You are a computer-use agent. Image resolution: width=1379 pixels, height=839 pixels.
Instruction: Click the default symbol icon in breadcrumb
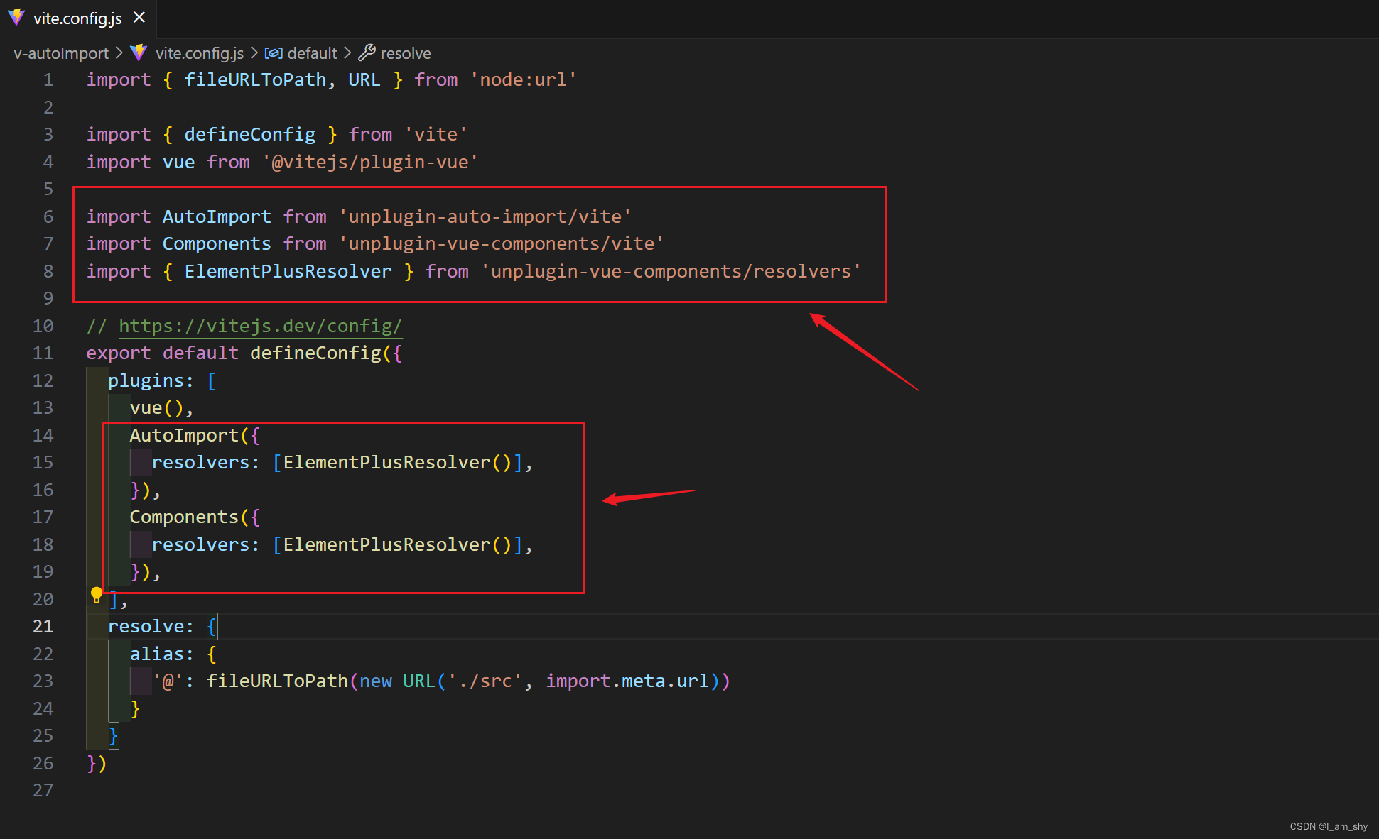(274, 53)
